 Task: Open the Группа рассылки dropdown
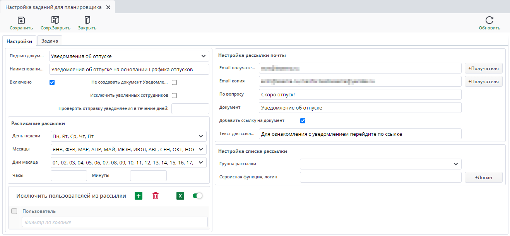pos(455,164)
